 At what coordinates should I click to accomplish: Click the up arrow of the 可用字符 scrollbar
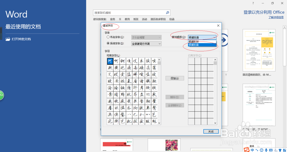coord(159,60)
